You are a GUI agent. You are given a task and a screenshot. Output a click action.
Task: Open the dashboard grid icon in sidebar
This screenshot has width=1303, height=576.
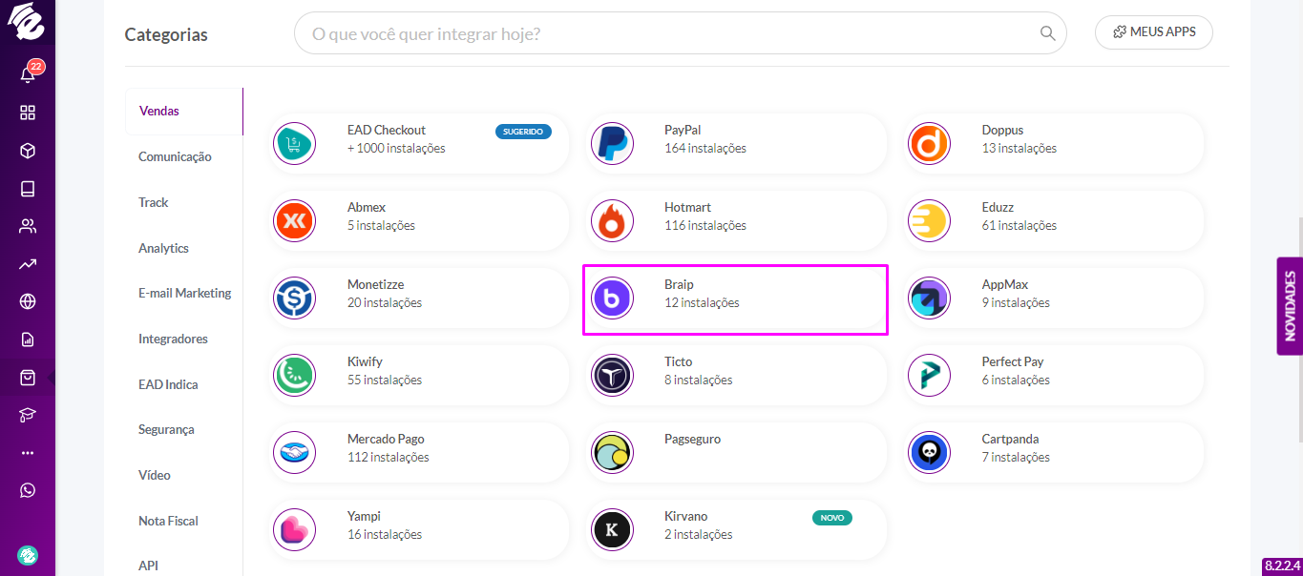(x=28, y=113)
